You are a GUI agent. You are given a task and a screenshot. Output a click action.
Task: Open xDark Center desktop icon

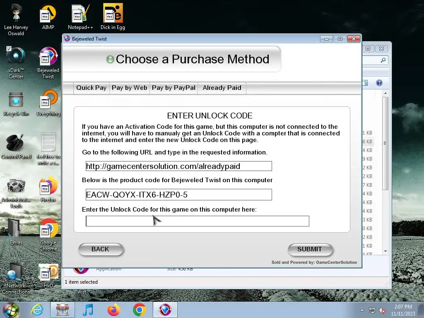16,63
